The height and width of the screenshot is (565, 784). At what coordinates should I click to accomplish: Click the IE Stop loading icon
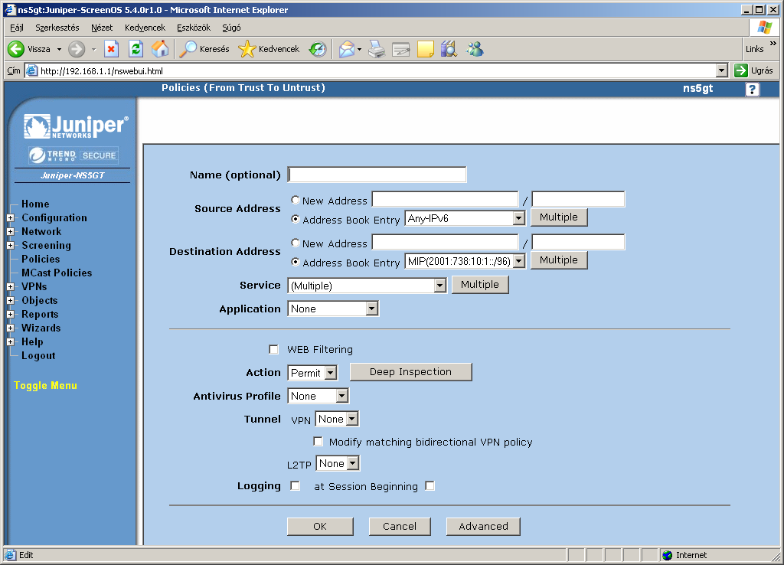pyautogui.click(x=112, y=49)
